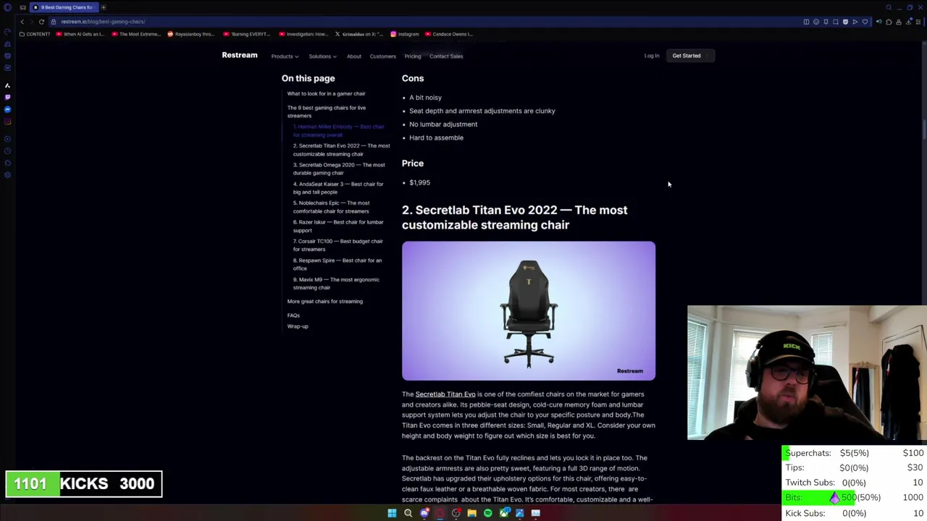Screen dimensions: 927x521
Task: Click the snapshot capture icon in address bar
Action: point(836,22)
